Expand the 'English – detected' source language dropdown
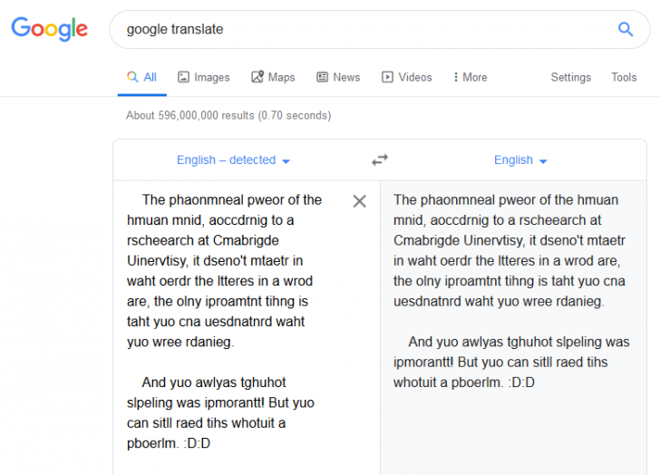Image resolution: width=660 pixels, height=475 pixels. (233, 160)
